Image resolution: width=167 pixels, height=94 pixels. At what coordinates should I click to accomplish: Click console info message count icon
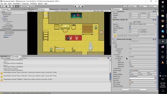pyautogui.click(x=101, y=58)
